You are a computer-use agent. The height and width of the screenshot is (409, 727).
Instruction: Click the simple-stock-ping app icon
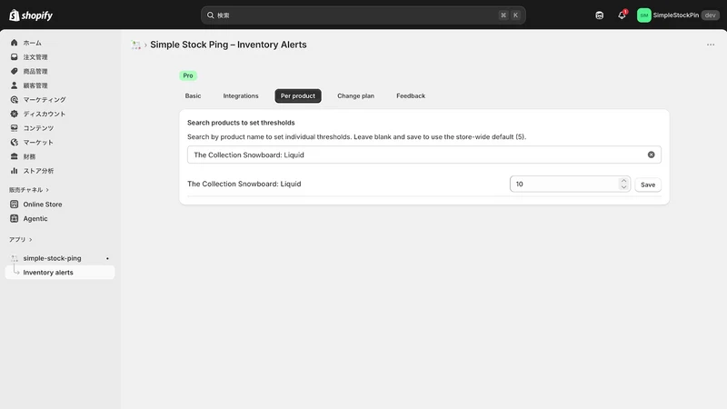14,258
